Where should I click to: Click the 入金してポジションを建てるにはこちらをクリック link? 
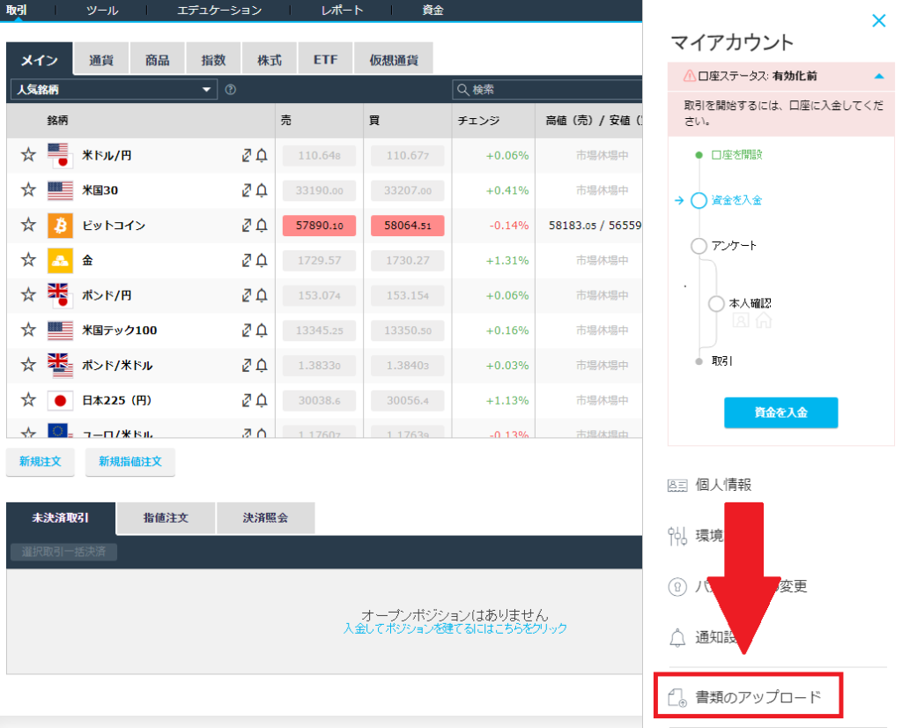(455, 628)
